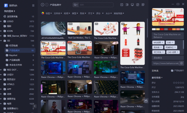Toggle the sidebar panel layout icon
This screenshot has width=187, height=113.
(x=122, y=5)
